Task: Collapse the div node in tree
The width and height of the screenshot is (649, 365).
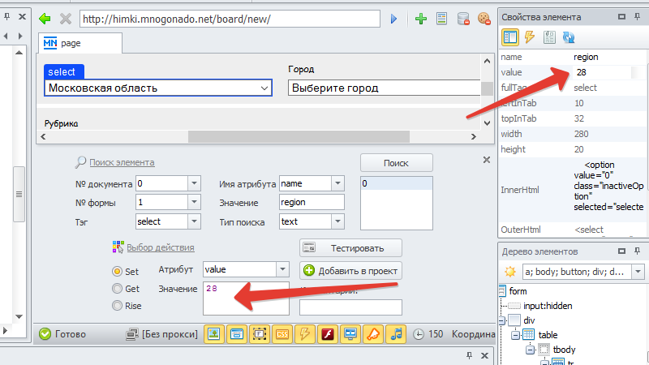Action: [501, 320]
